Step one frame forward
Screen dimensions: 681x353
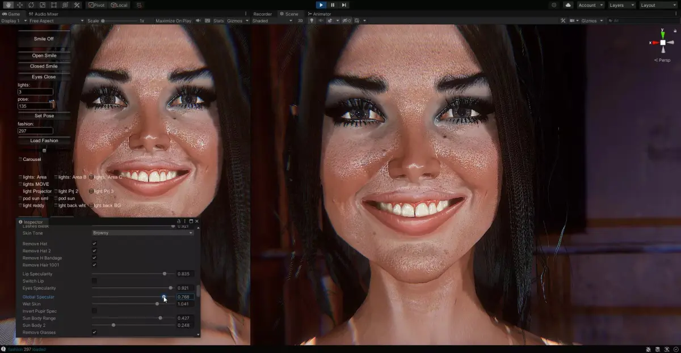[344, 5]
